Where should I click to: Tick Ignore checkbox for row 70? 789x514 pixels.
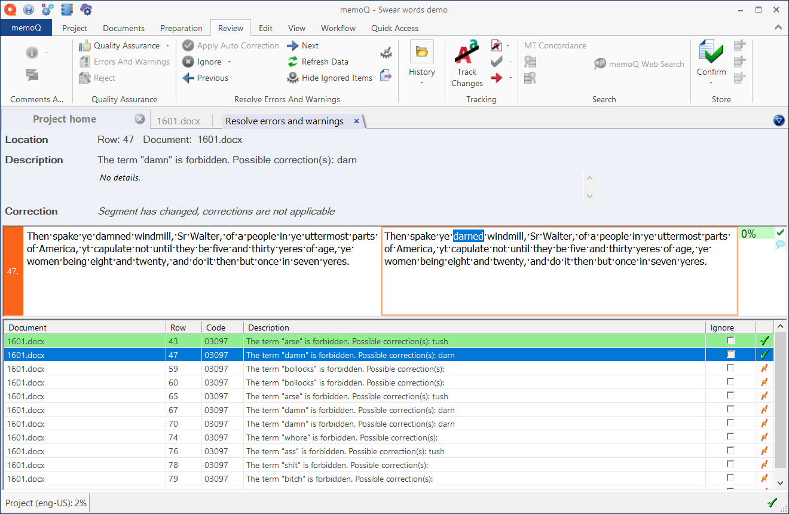pyautogui.click(x=730, y=423)
